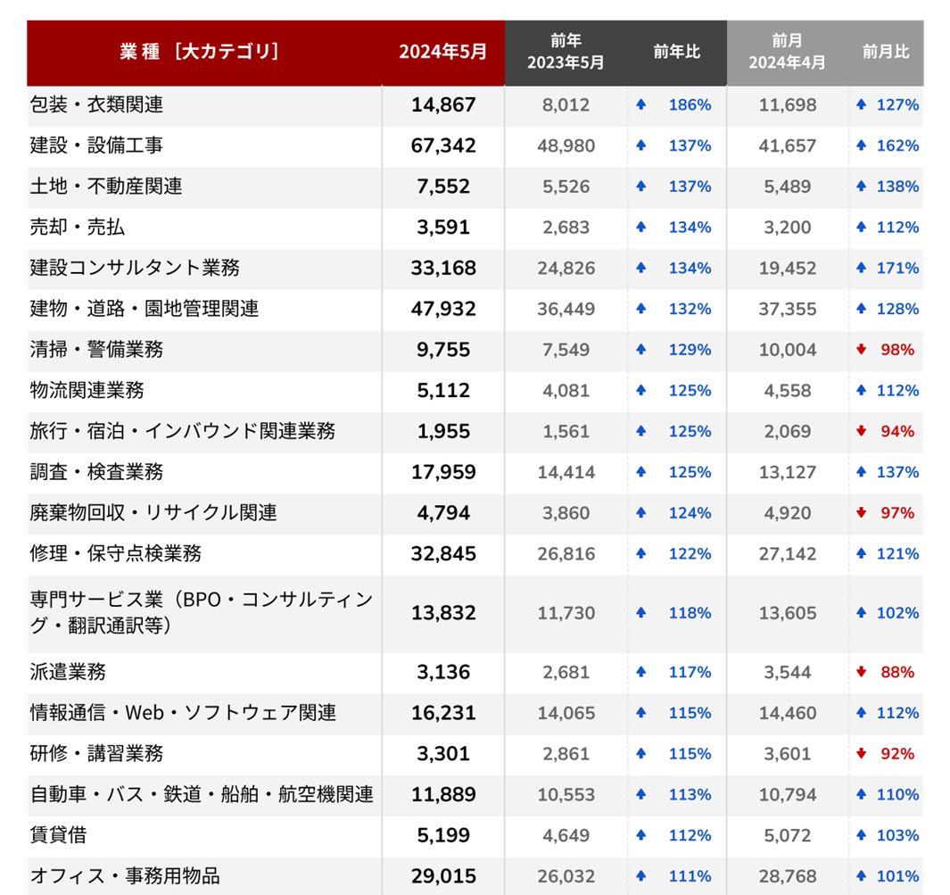Select the 派遣業務 row label

(x=68, y=672)
